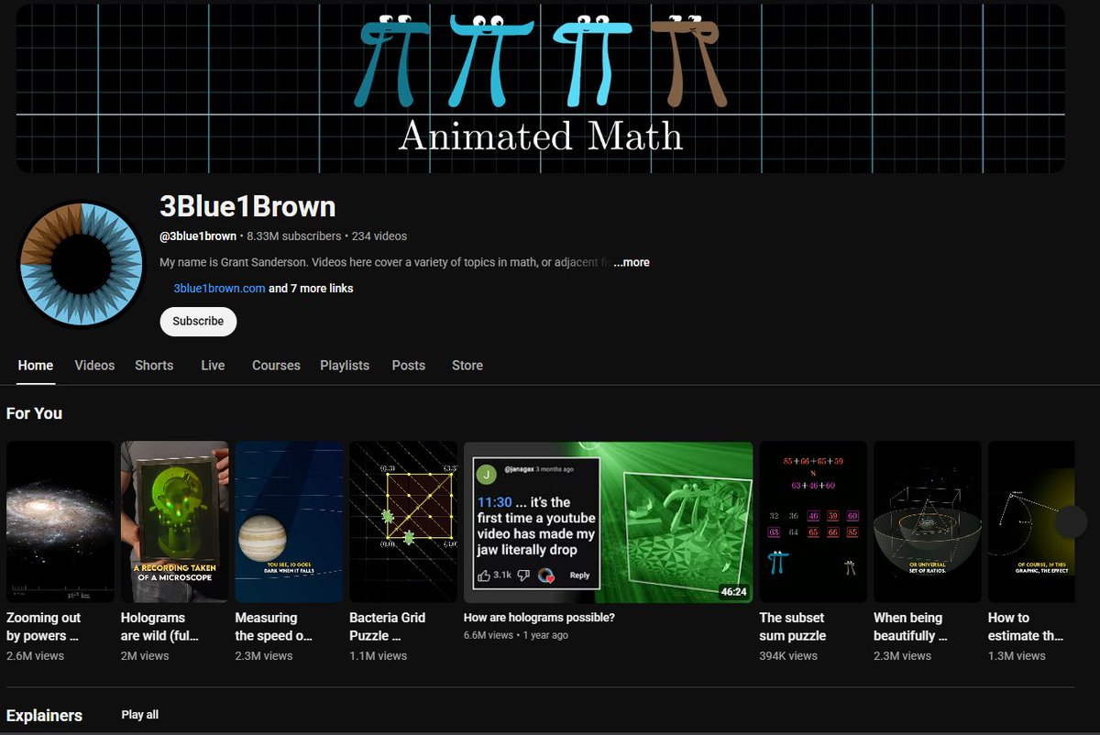This screenshot has width=1100, height=735.
Task: Expand channel description with ...more
Action: coord(632,262)
